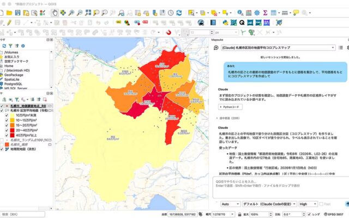Image resolution: width=349 pixels, height=218 pixels.
Task: Uncheck the 40万円/m²以上 legend class
Action: 7,135
